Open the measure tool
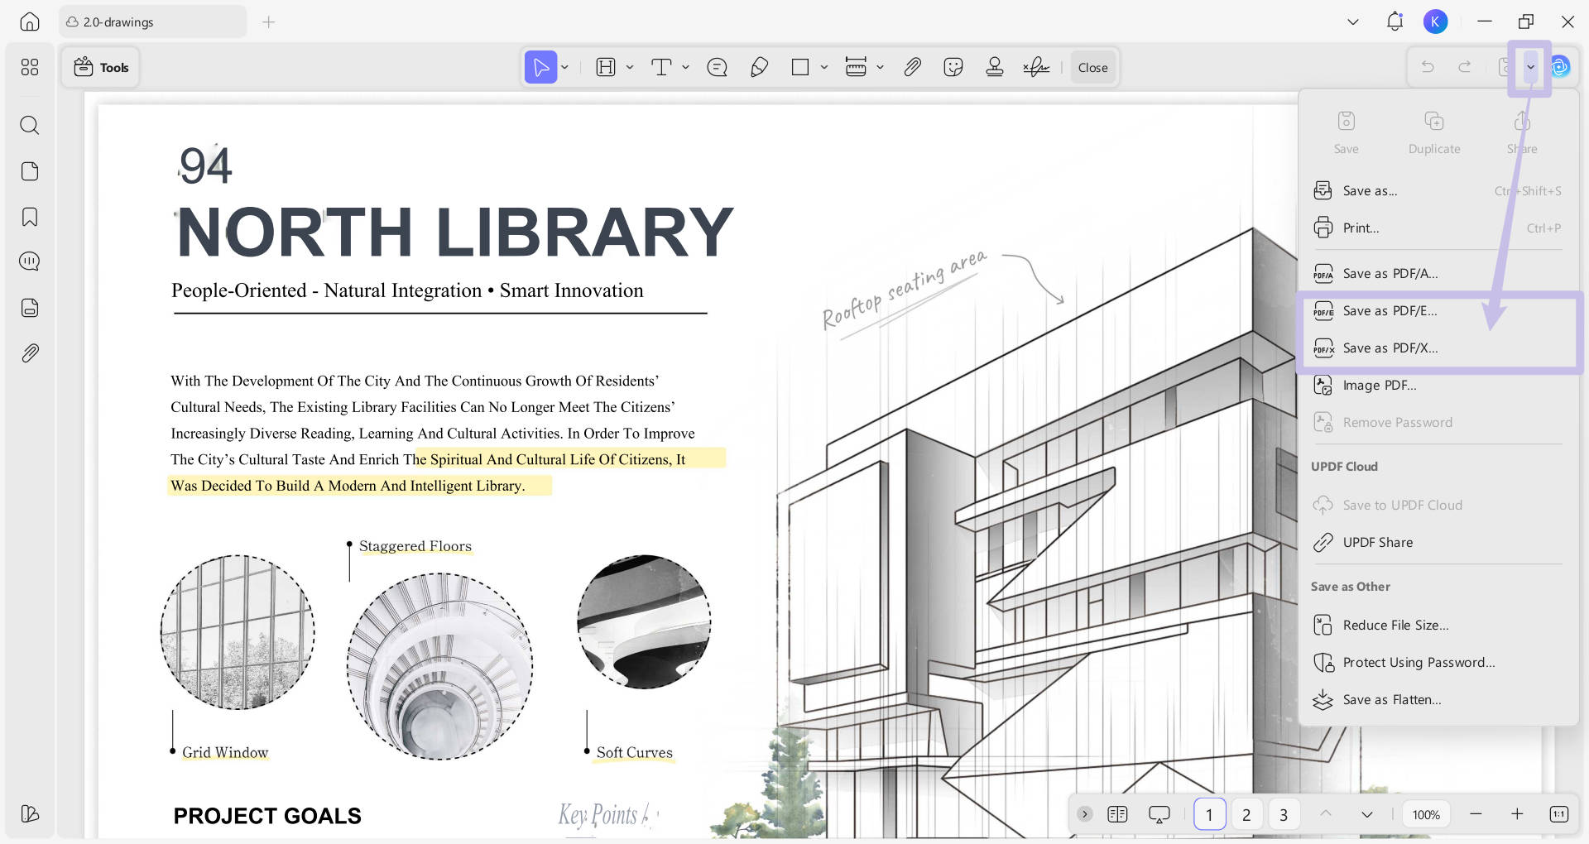The image size is (1589, 844). coord(857,67)
